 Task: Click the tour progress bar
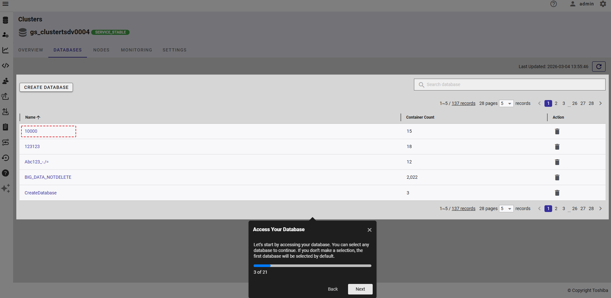pos(312,266)
